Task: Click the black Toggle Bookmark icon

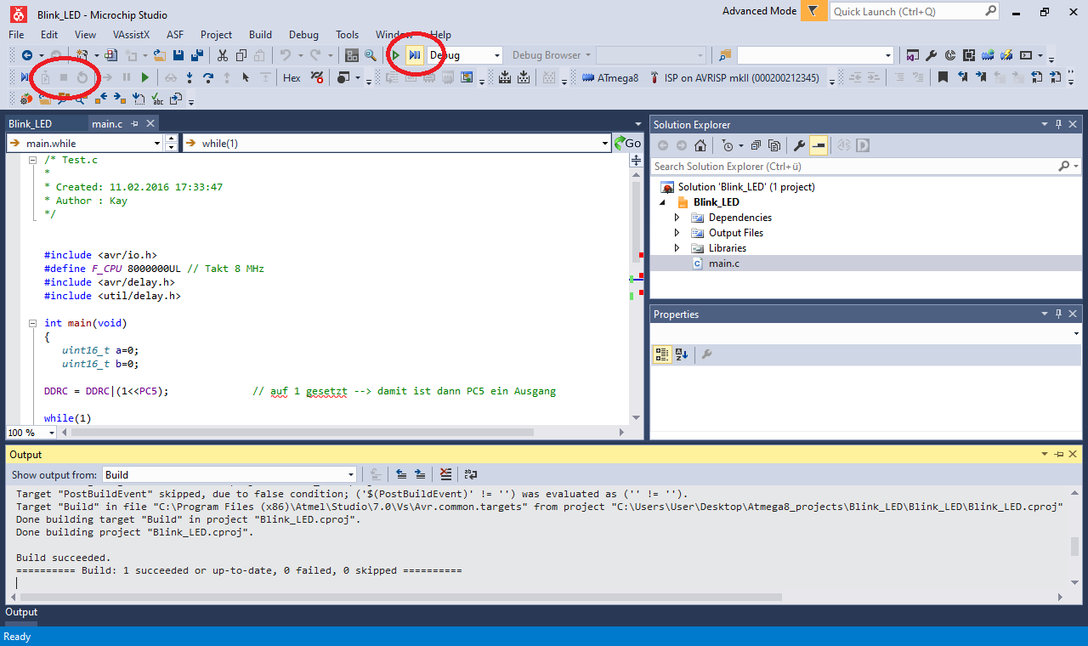Action: [x=943, y=77]
